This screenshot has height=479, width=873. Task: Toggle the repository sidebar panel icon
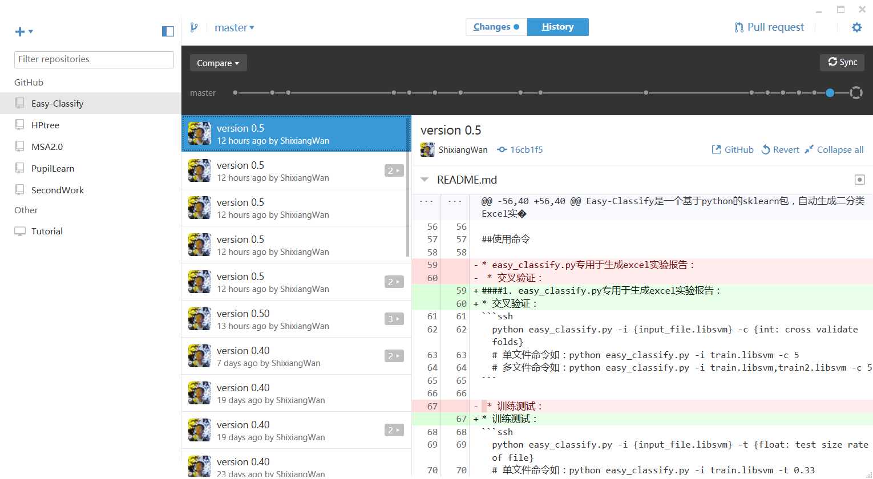click(x=168, y=31)
